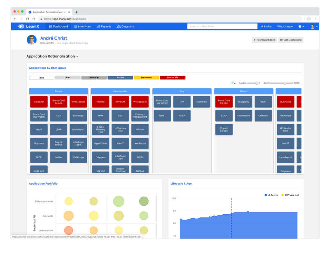Viewport: 330px width, 253px height.
Task: Click the browser forward arrow
Action: click(21, 19)
